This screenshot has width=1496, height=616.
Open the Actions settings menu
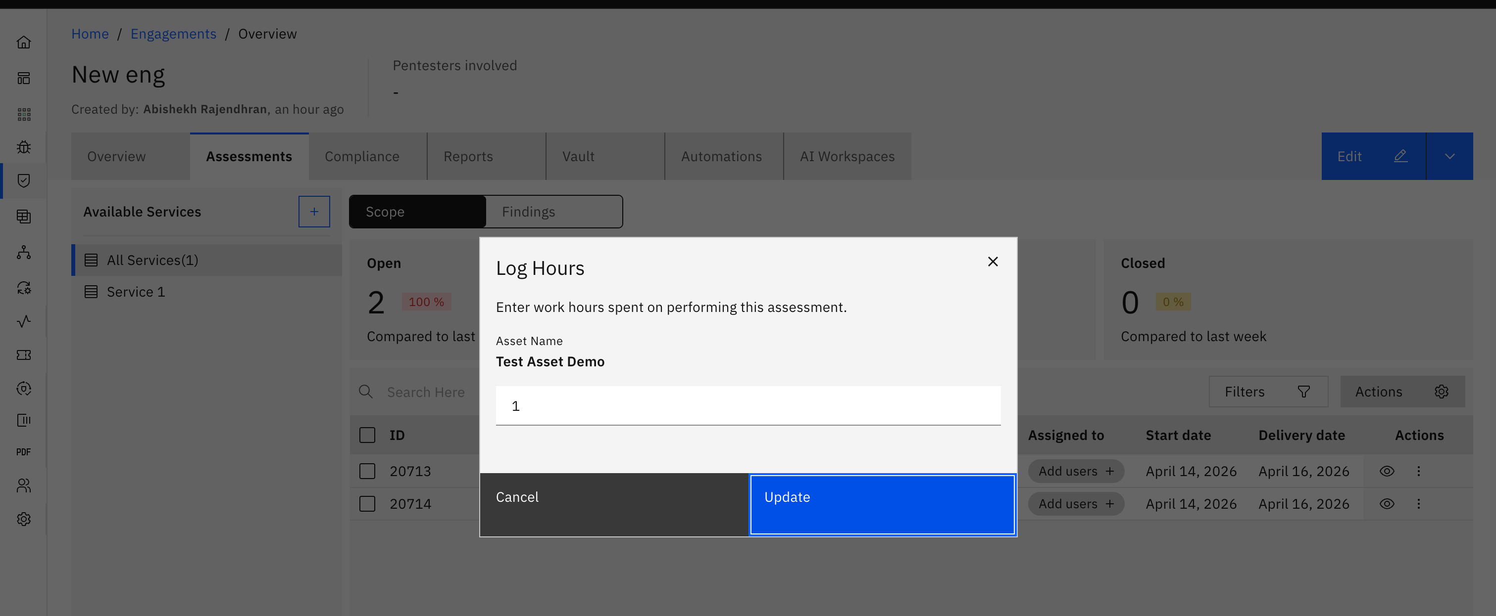[x=1402, y=392]
